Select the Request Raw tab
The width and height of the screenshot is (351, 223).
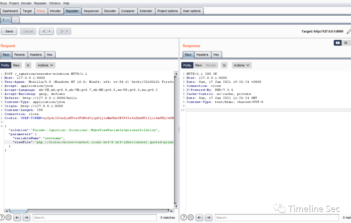tap(6, 55)
